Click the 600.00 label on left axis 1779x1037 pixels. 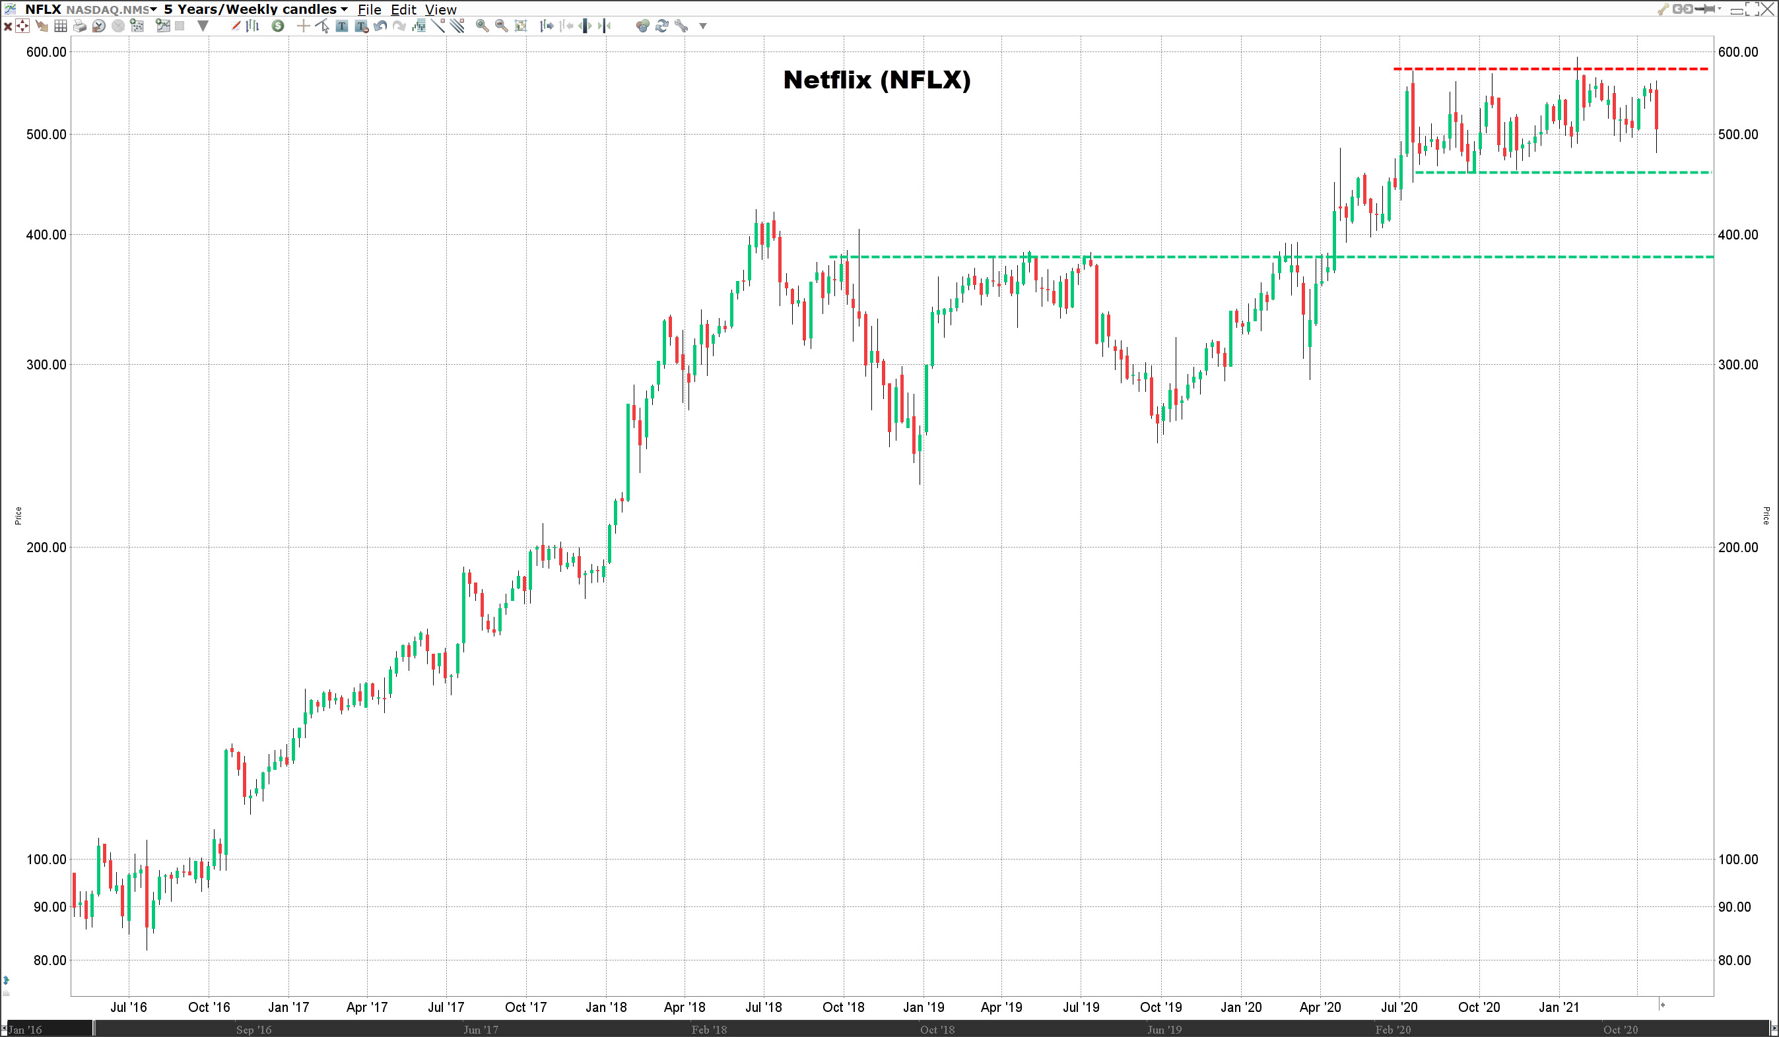47,51
